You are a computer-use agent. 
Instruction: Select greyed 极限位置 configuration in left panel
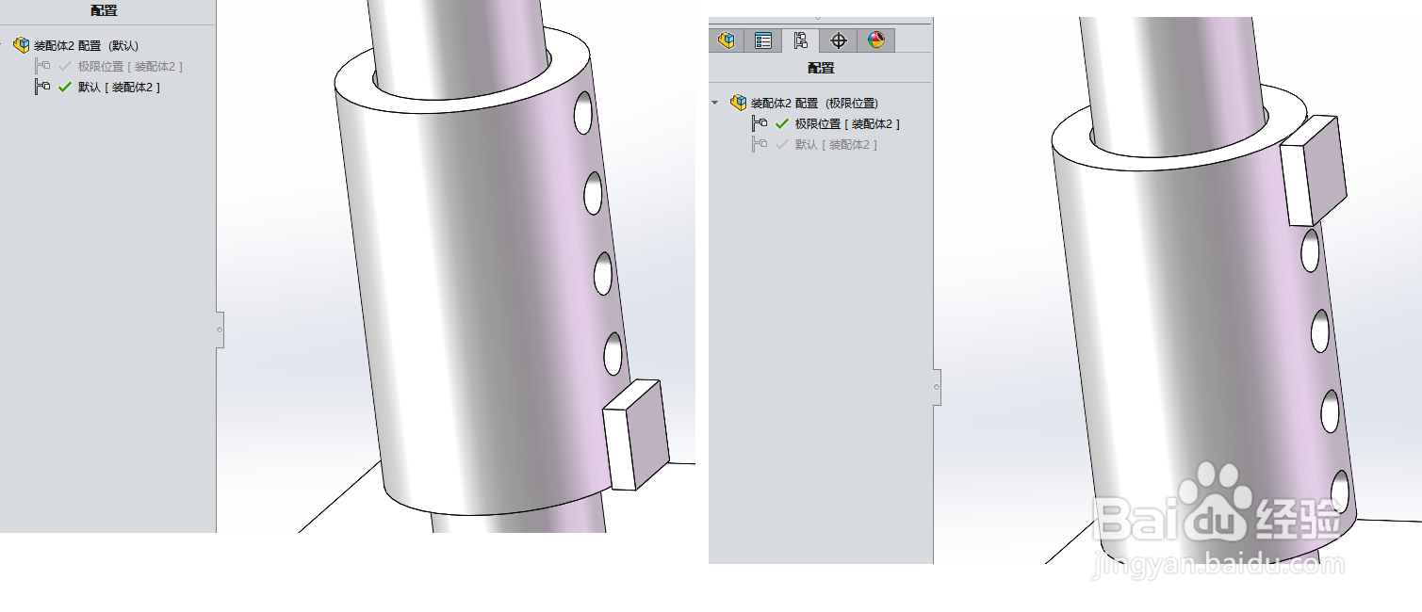108,66
